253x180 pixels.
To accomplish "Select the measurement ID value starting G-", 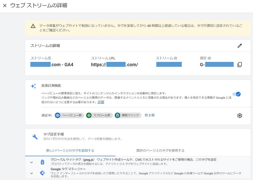I will coord(217,65).
